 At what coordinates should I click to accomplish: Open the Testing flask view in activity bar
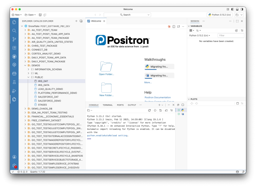pyautogui.click(x=14, y=82)
